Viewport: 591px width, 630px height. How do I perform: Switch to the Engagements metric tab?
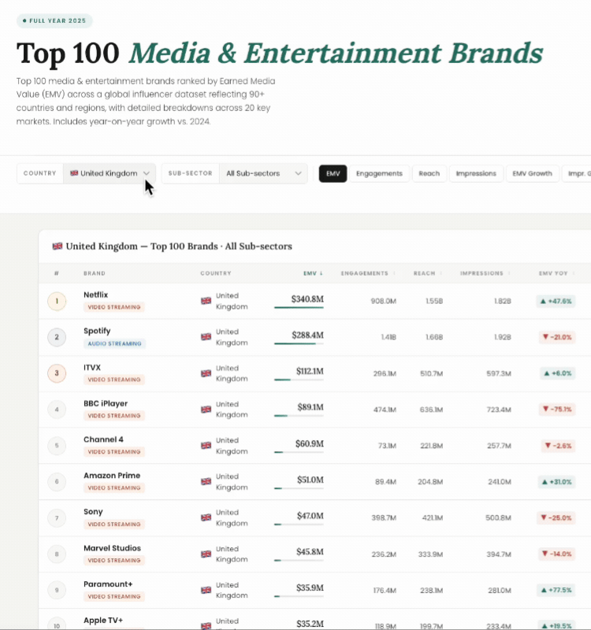(x=379, y=173)
